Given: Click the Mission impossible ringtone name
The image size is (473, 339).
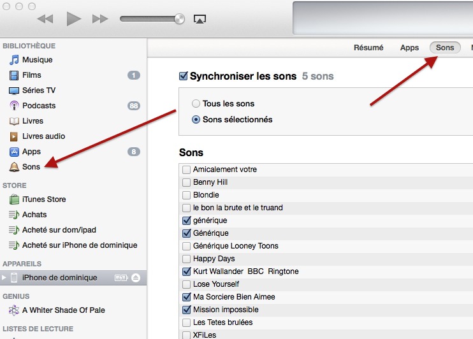Looking at the screenshot, I should click(226, 310).
